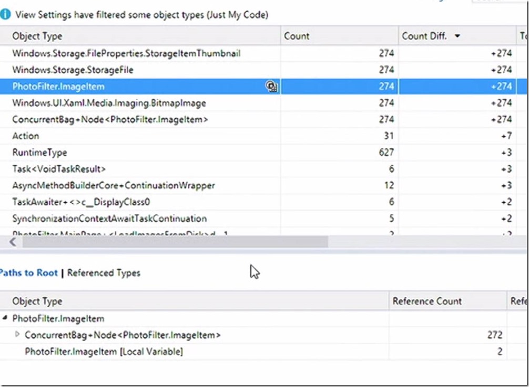Click the Count column header
This screenshot has height=387, width=529.
pyautogui.click(x=339, y=36)
